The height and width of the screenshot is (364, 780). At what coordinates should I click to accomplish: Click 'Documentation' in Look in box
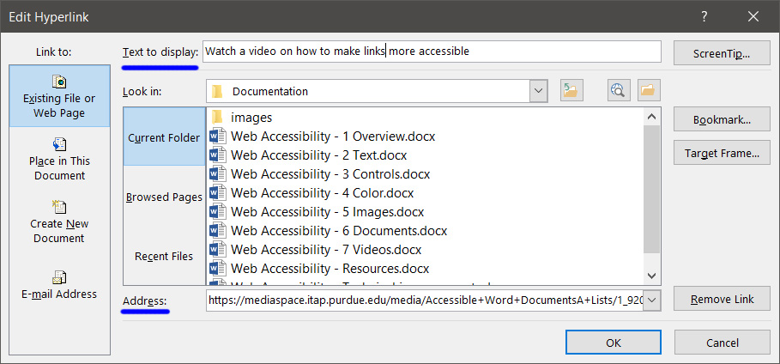270,91
